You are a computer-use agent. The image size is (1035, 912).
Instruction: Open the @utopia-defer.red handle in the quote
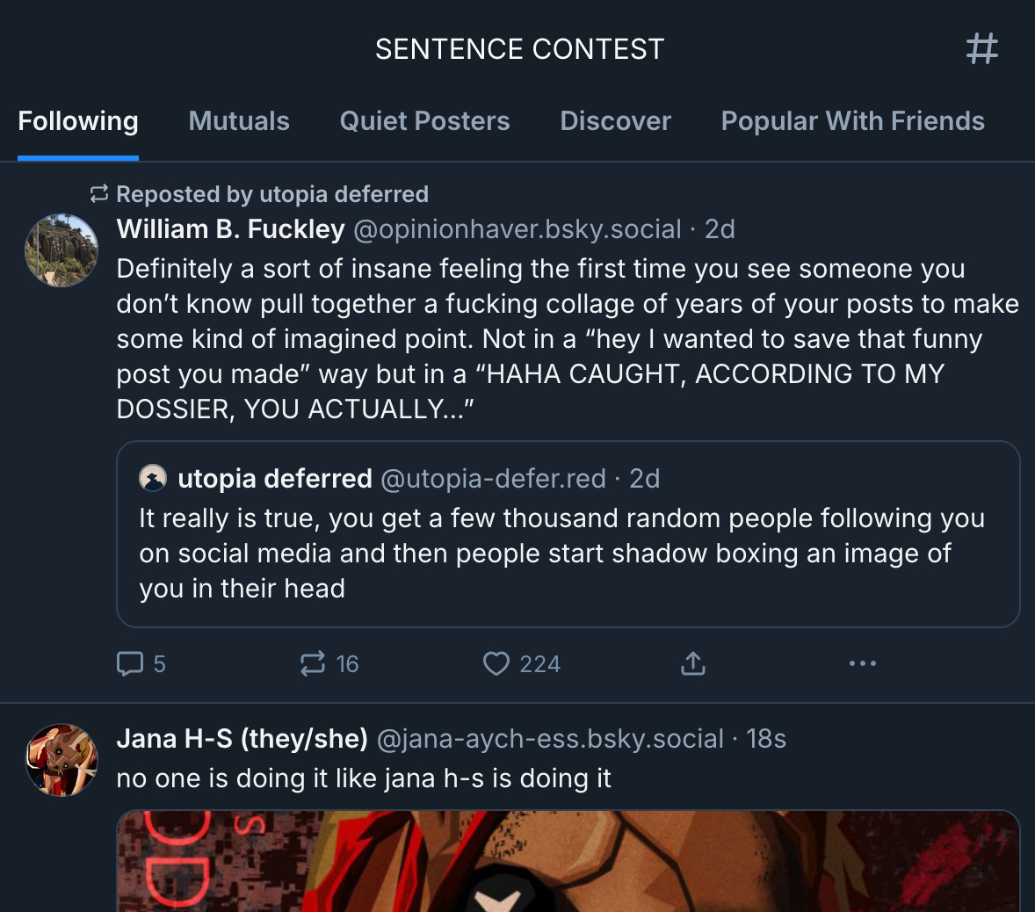coord(493,479)
